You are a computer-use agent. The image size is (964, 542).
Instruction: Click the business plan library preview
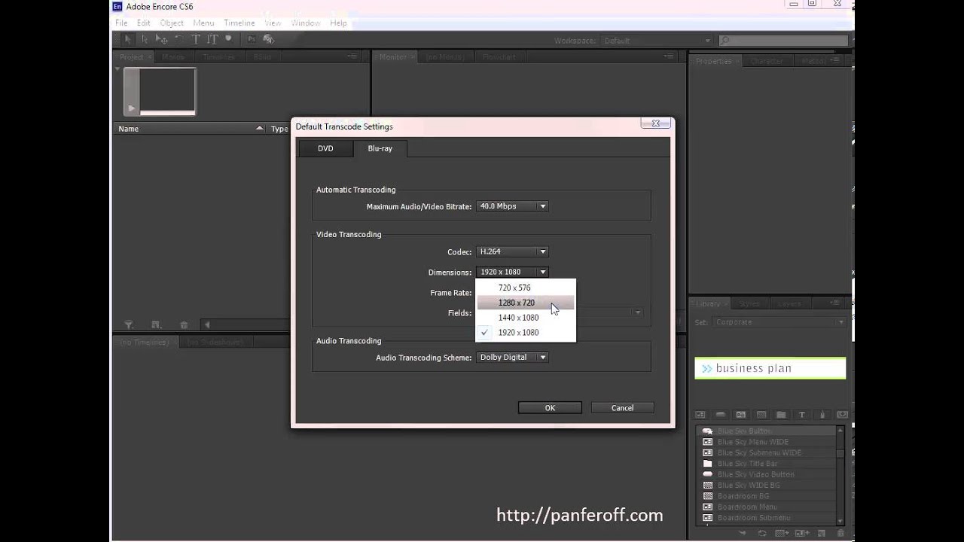tap(770, 368)
